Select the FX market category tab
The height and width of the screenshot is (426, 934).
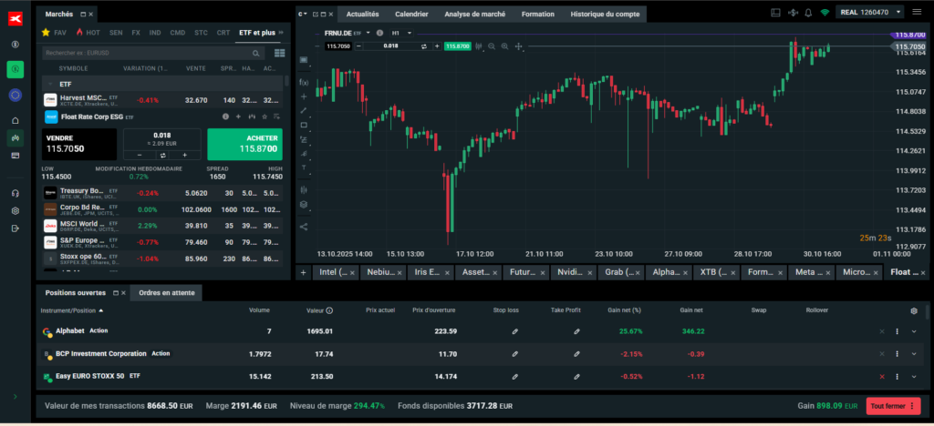tap(136, 33)
